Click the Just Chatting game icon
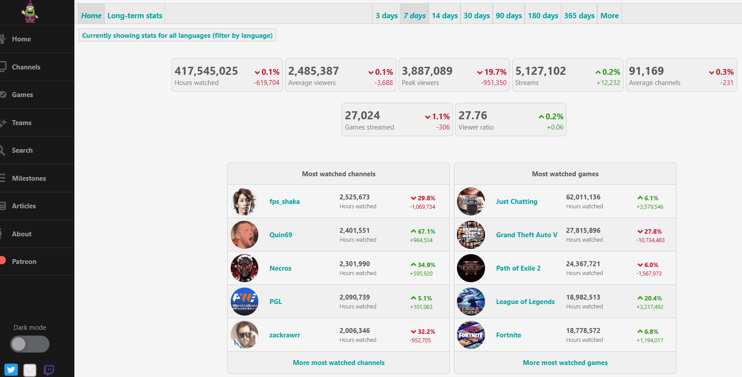 471,201
